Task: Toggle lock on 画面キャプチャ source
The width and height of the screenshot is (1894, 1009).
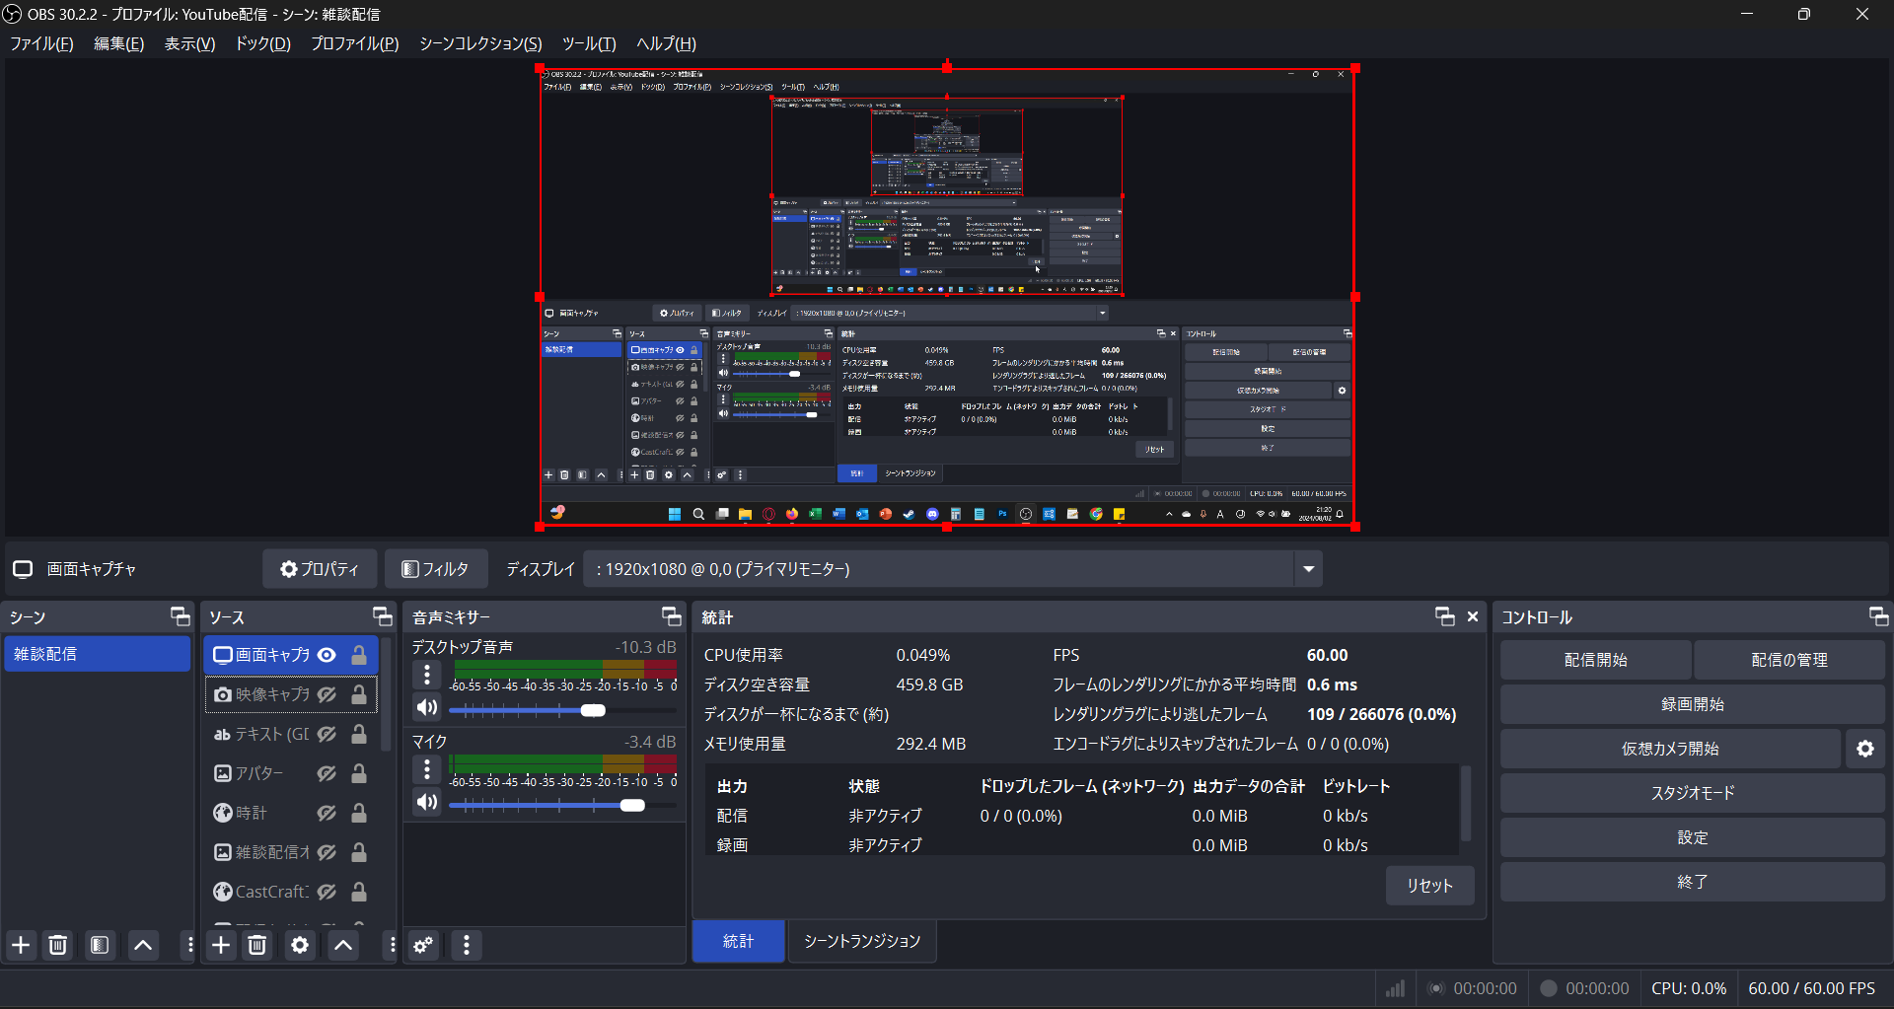Action: (x=359, y=655)
